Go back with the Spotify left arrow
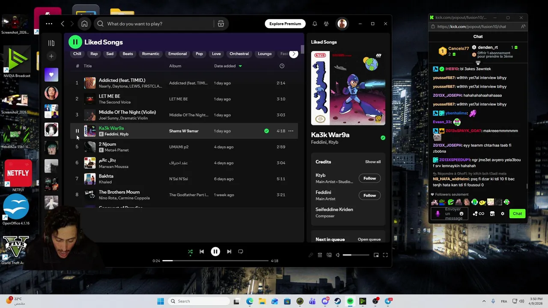Image resolution: width=548 pixels, height=308 pixels. (63, 24)
